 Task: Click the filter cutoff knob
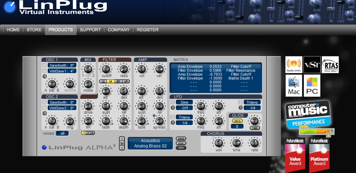tap(106, 69)
